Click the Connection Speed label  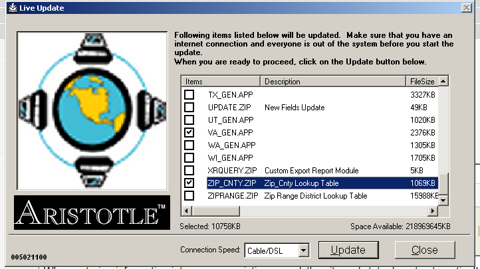(x=210, y=250)
